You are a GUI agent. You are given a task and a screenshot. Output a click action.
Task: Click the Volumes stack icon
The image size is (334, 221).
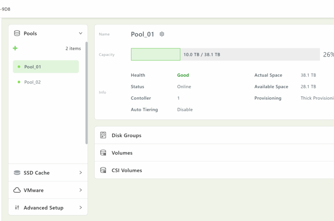pyautogui.click(x=103, y=153)
